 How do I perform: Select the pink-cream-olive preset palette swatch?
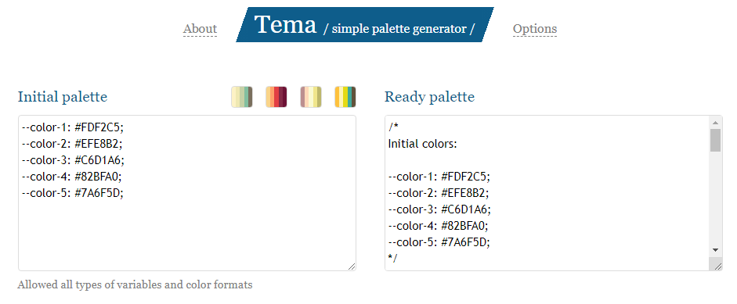[311, 97]
